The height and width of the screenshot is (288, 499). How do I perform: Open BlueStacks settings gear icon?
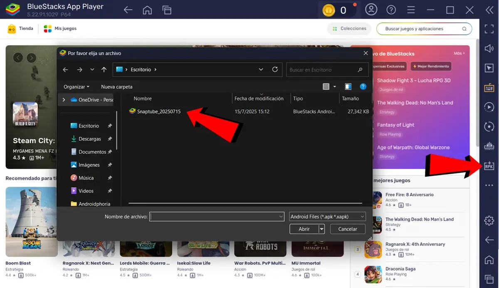click(x=489, y=220)
